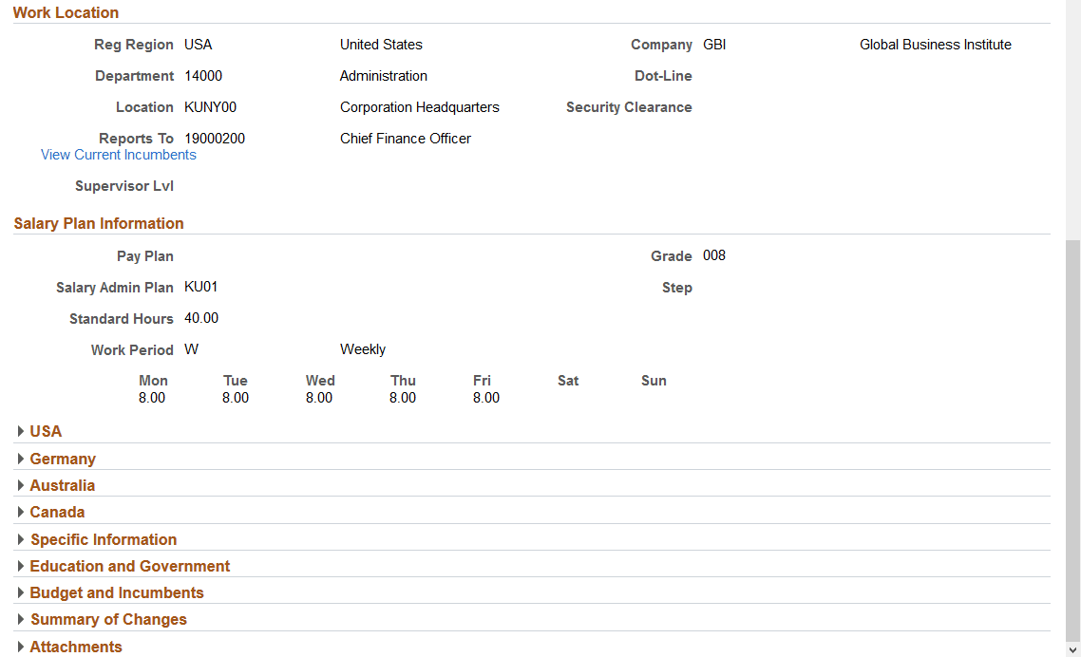Image resolution: width=1081 pixels, height=657 pixels.
Task: Click the Salary Plan Information header
Action: tap(98, 223)
